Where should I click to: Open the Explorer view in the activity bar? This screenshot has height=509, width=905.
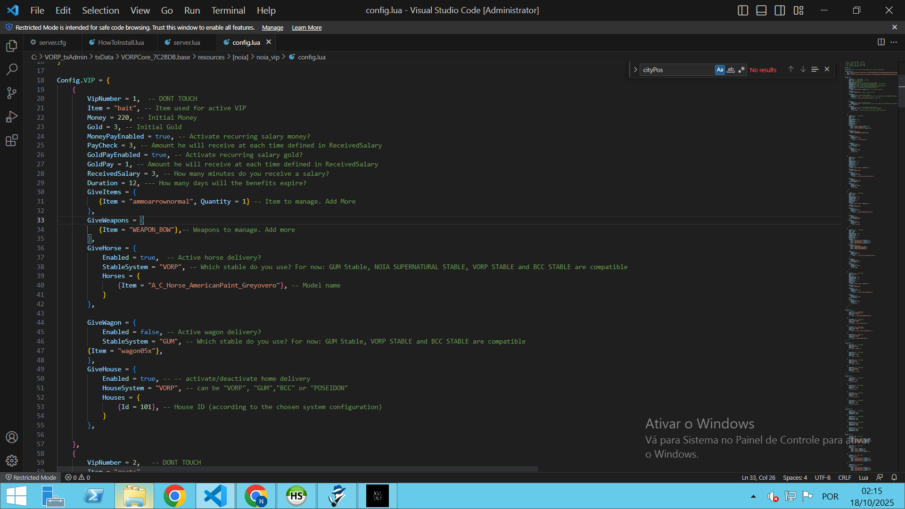(x=12, y=46)
